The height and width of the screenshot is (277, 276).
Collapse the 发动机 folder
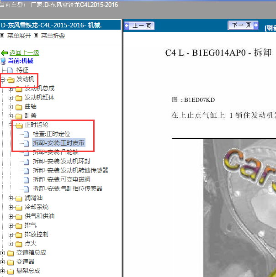click(x=2, y=80)
